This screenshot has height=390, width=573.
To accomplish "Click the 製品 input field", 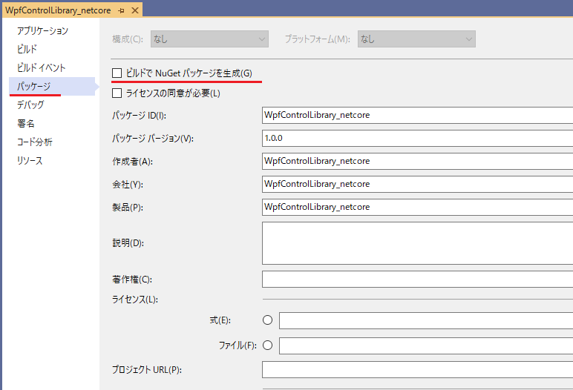I will coord(417,207).
